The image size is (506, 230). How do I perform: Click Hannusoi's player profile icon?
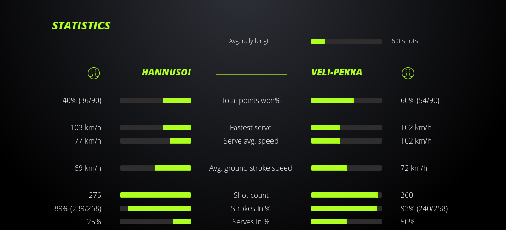pos(93,73)
